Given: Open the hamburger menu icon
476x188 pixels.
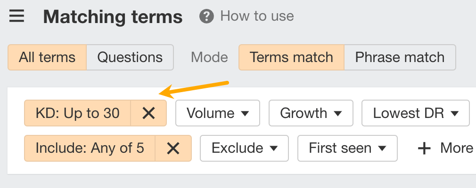Looking at the screenshot, I should click(16, 17).
